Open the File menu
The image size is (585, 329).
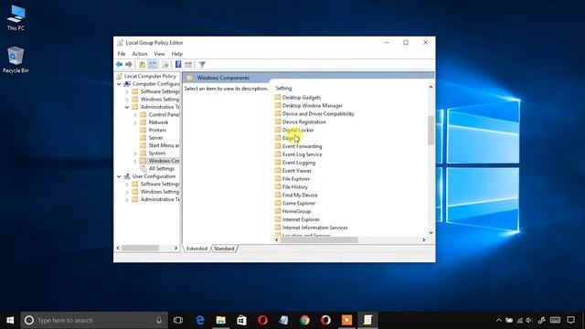click(122, 54)
